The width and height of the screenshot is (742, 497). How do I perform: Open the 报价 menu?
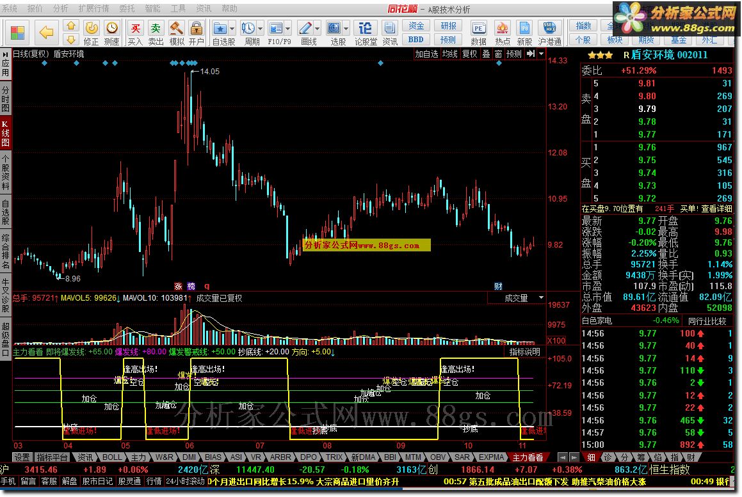click(x=35, y=8)
